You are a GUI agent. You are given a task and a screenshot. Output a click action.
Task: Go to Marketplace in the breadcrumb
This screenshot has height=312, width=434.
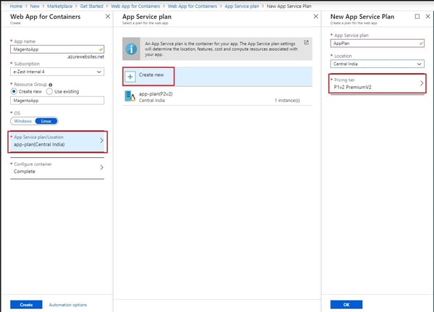(60, 6)
